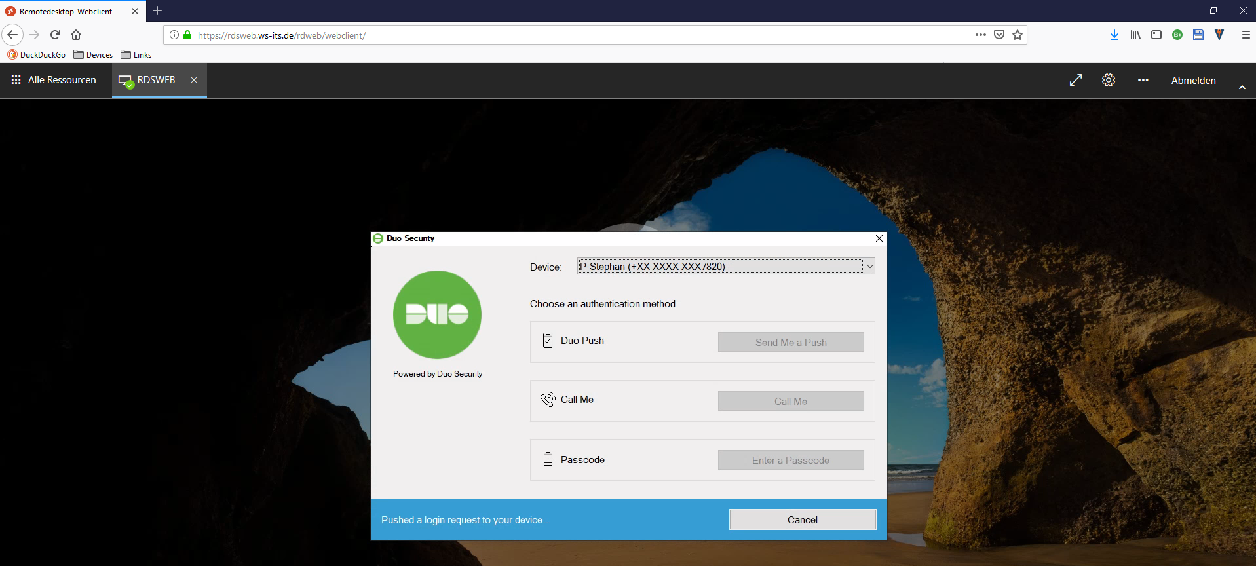Click the Duo Push phone icon
The width and height of the screenshot is (1256, 566).
pyautogui.click(x=548, y=341)
